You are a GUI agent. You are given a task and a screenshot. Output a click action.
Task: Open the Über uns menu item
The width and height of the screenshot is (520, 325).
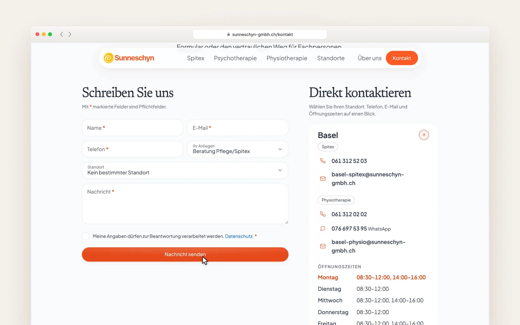pos(370,58)
